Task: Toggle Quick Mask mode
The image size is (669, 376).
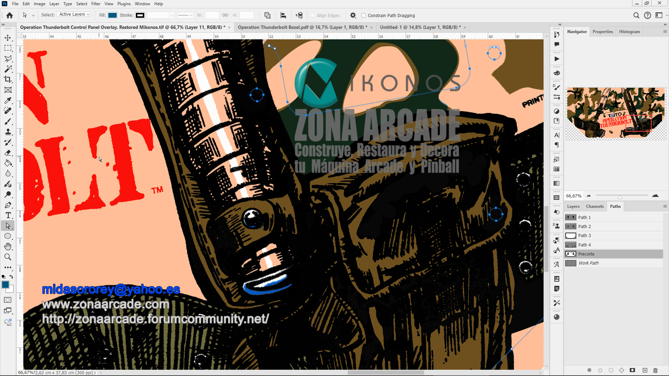Action: [x=8, y=300]
